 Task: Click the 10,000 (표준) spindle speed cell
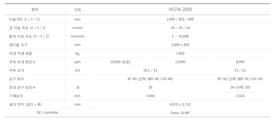pos(120,62)
